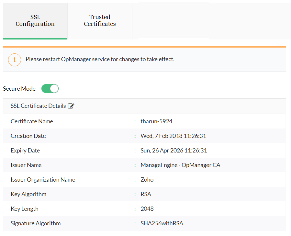Click the SHA256withRSA signature value
Image resolution: width=291 pixels, height=236 pixels.
pyautogui.click(x=162, y=223)
